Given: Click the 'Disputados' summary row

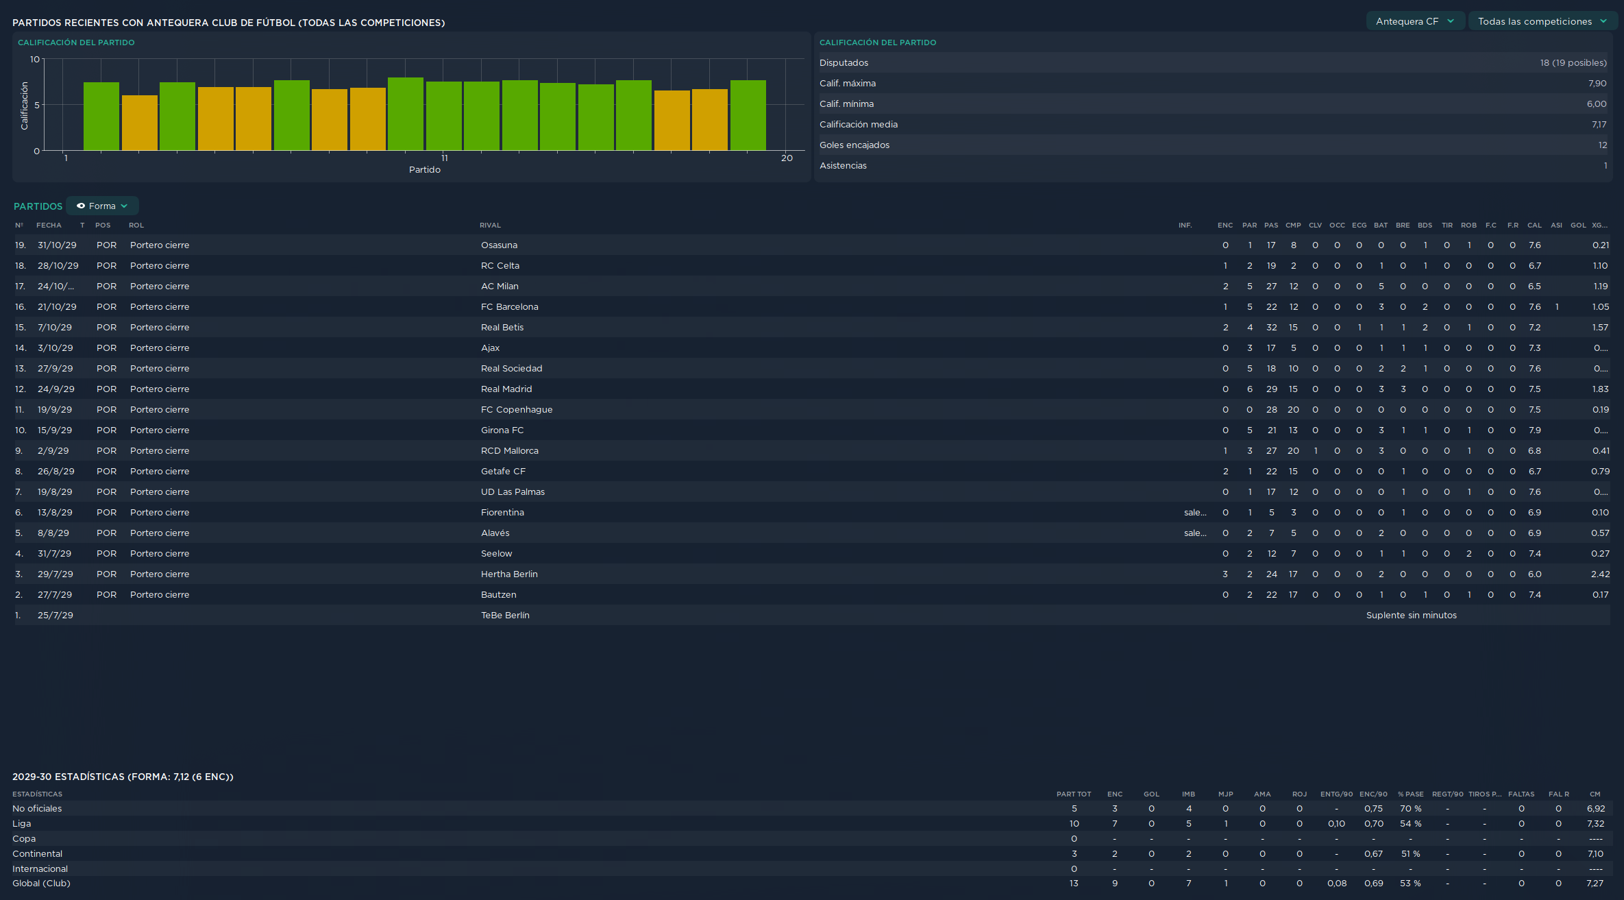Looking at the screenshot, I should point(1213,63).
